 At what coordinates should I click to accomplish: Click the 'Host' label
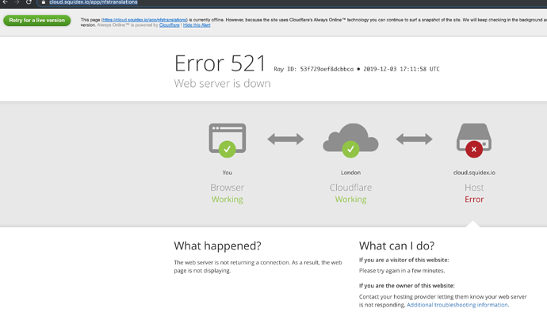pyautogui.click(x=474, y=188)
